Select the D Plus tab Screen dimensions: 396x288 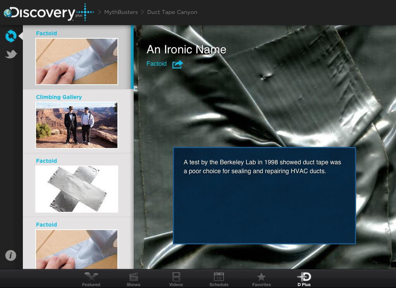[x=304, y=279]
